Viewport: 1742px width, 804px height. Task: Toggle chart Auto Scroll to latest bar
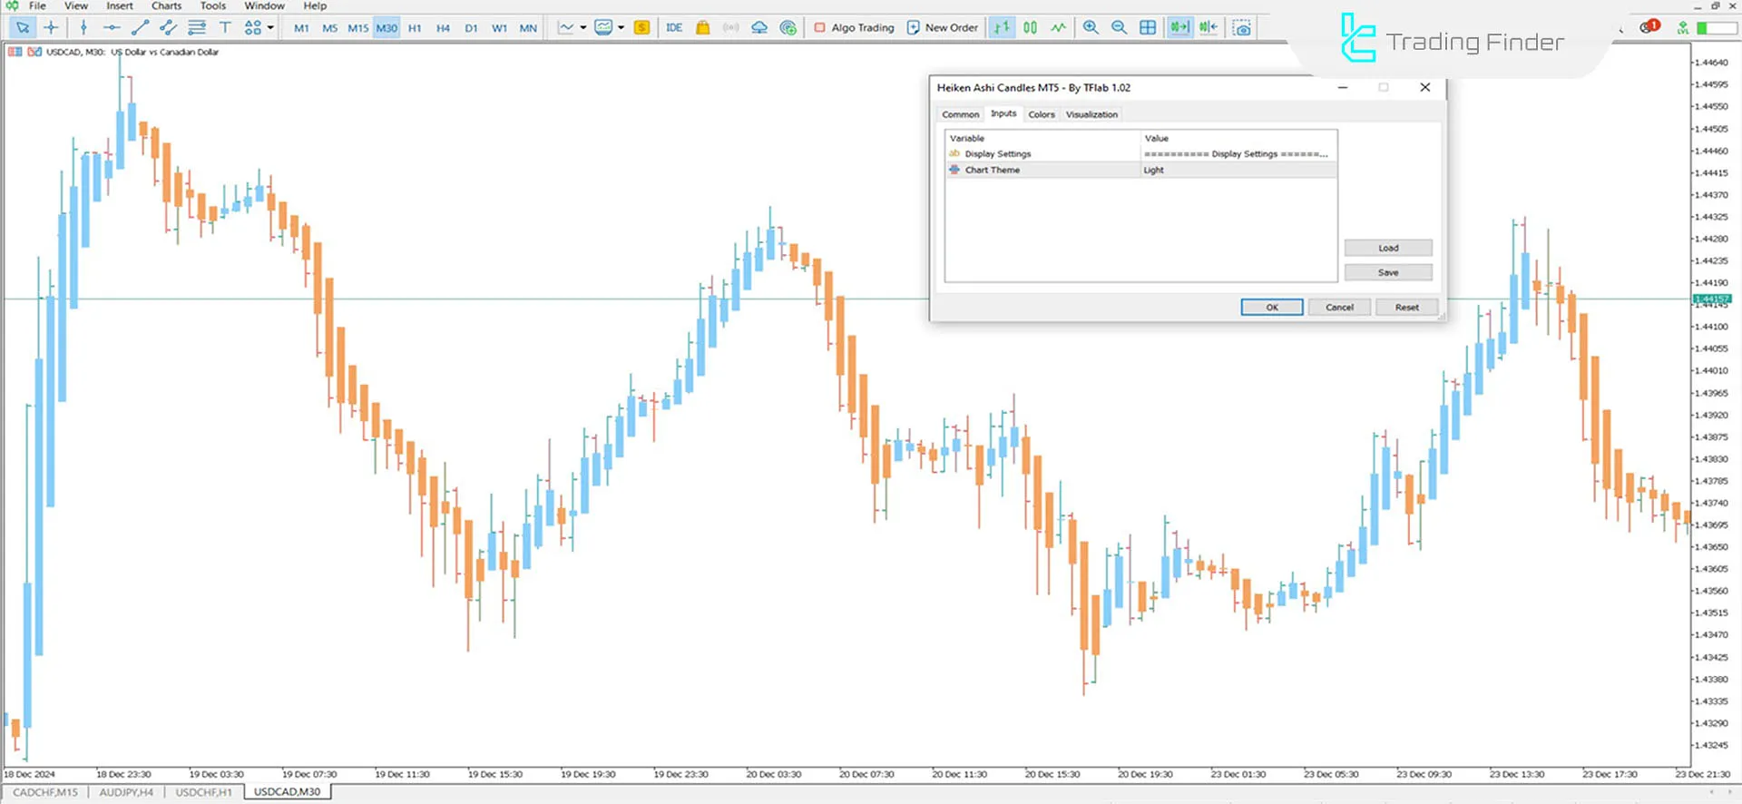click(x=1179, y=28)
